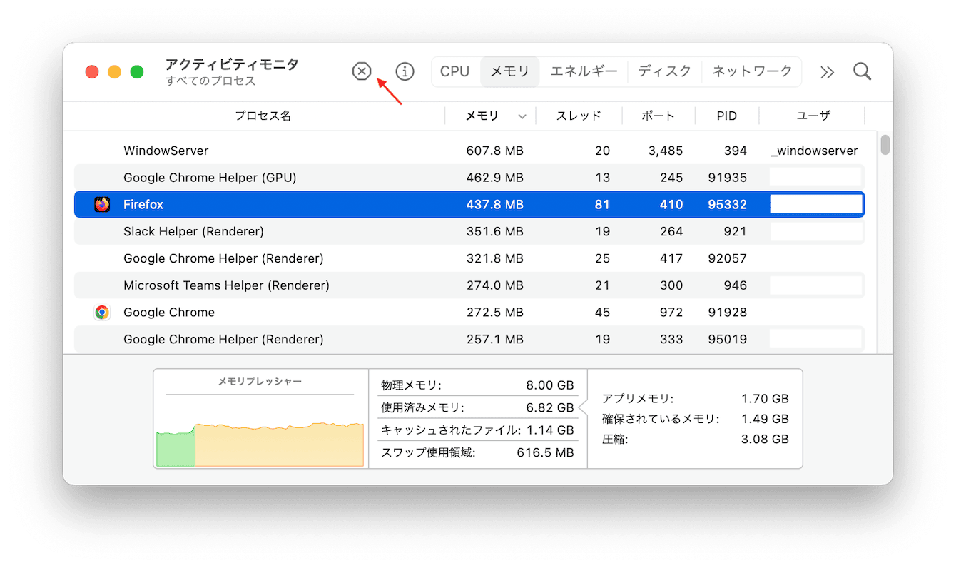The width and height of the screenshot is (956, 568).
Task: Select the メモリ tab
Action: (509, 71)
